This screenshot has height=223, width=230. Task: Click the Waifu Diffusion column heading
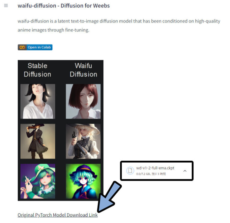[83, 70]
